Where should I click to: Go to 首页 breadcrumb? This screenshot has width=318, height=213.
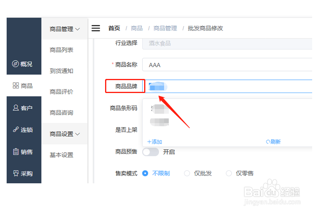tap(114, 28)
